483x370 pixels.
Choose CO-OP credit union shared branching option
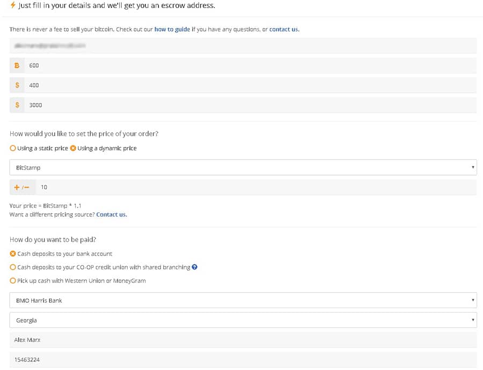[13, 267]
